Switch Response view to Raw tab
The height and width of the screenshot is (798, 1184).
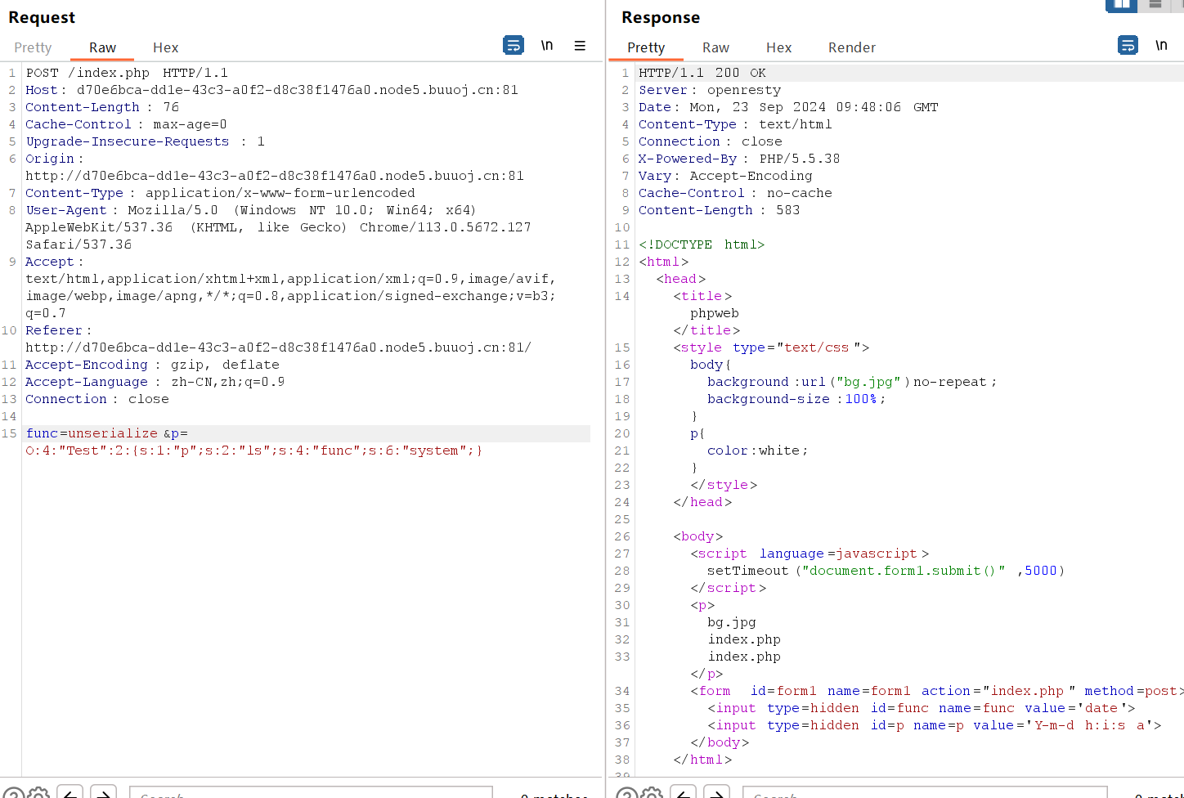(x=715, y=47)
